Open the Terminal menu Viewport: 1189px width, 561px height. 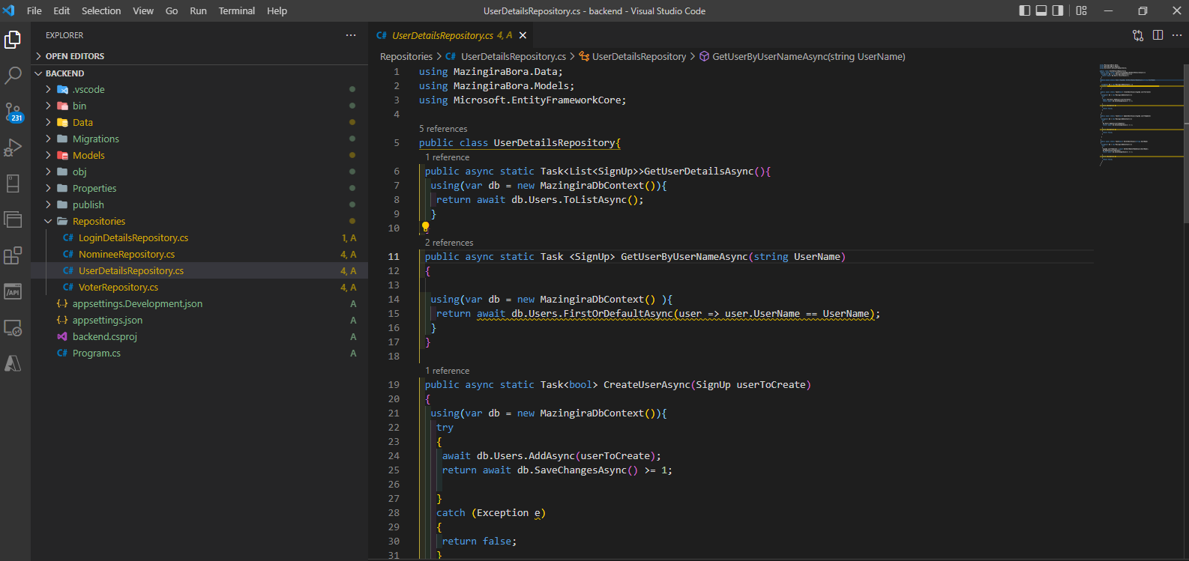pos(236,10)
